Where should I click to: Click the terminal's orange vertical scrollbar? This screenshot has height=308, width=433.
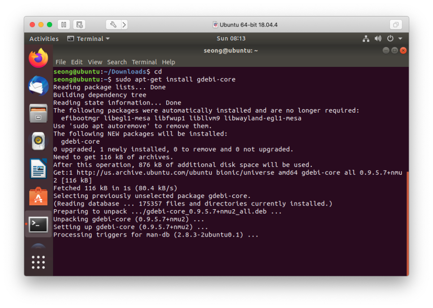[407, 224]
